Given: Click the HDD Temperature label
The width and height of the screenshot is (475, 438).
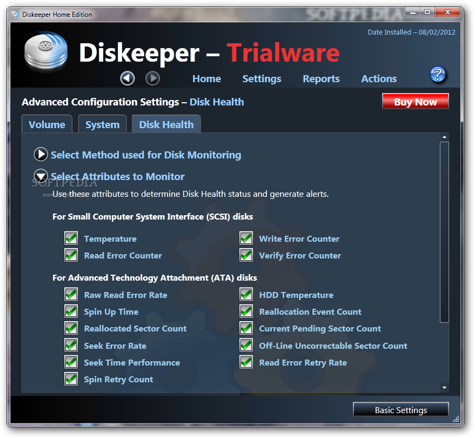Looking at the screenshot, I should [x=296, y=295].
